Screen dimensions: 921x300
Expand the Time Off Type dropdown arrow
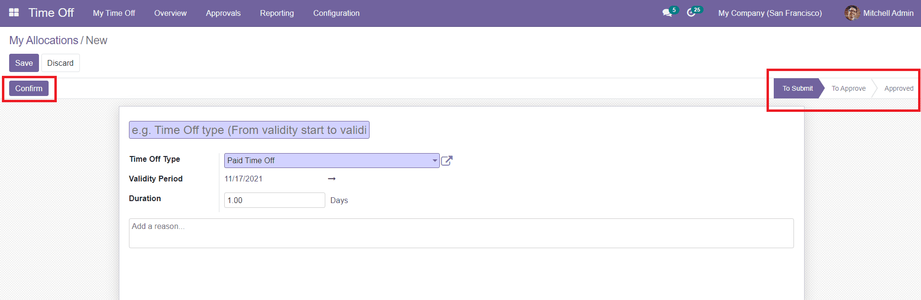pyautogui.click(x=435, y=160)
